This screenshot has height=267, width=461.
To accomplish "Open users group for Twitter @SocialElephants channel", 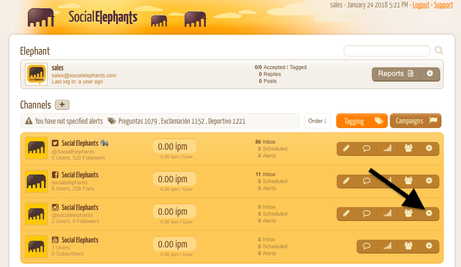I will [408, 148].
